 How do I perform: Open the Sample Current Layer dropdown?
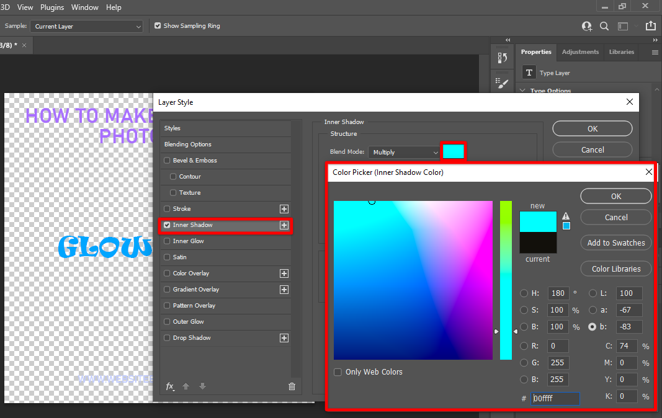[86, 27]
